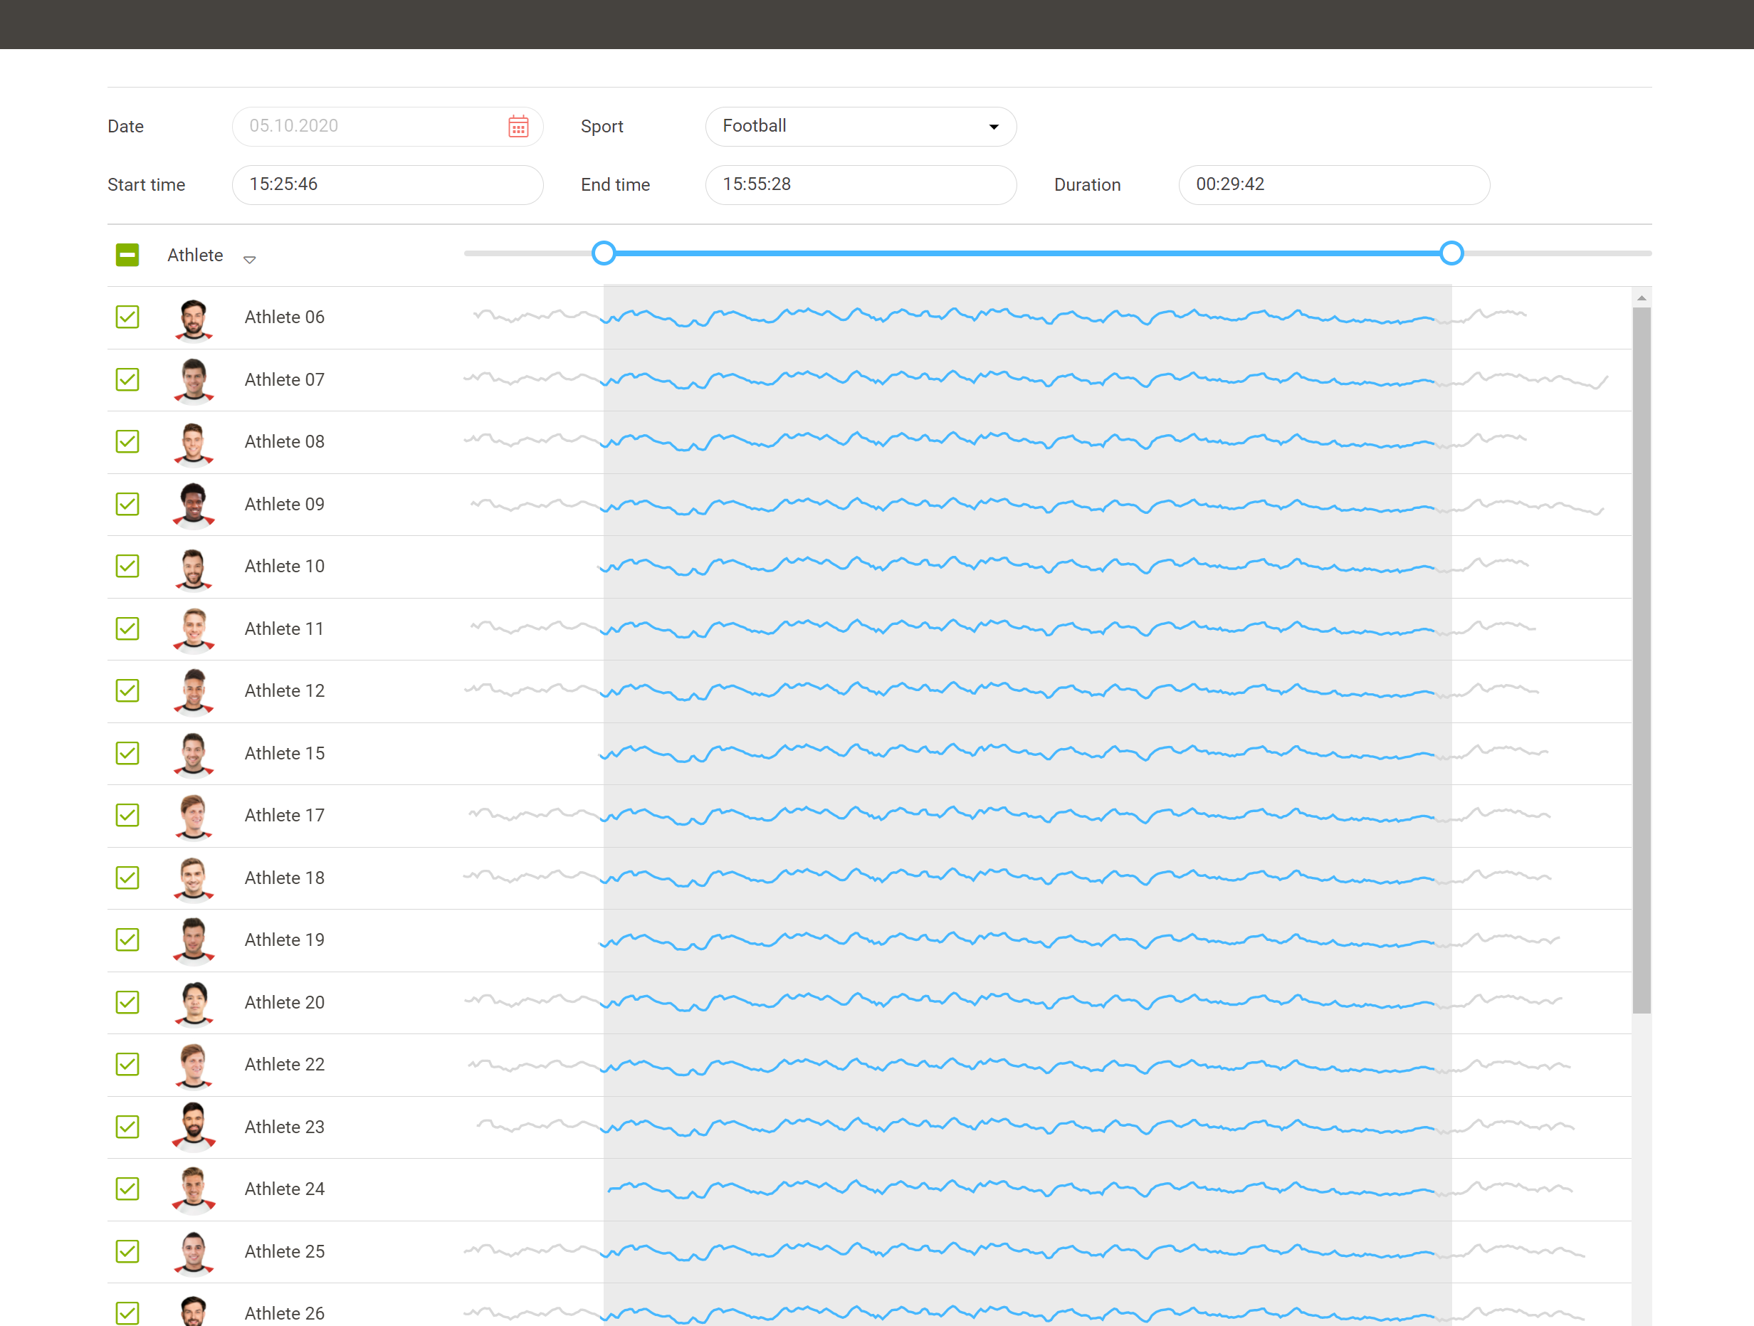Click the left handle of time range slider
This screenshot has height=1326, width=1754.
tap(604, 253)
